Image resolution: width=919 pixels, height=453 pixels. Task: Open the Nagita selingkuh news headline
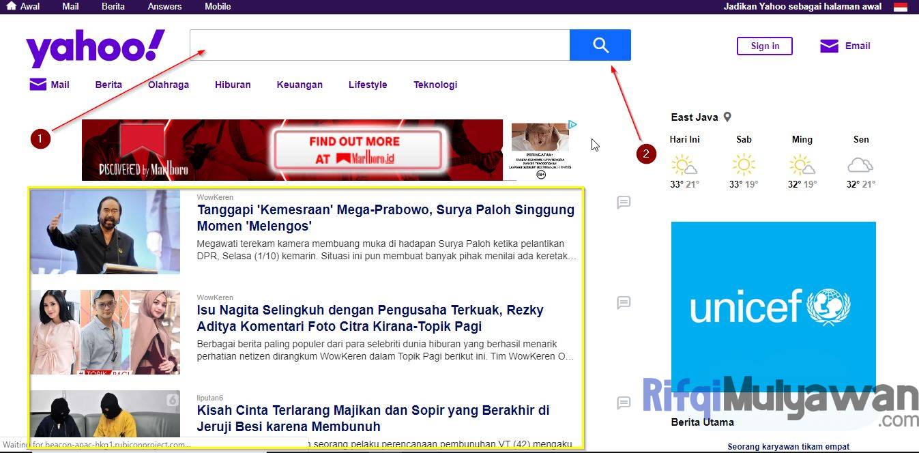coord(369,318)
